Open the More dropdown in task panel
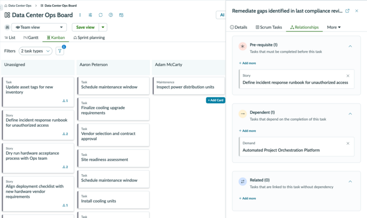Viewport: 367px width, 218px height. click(x=334, y=27)
